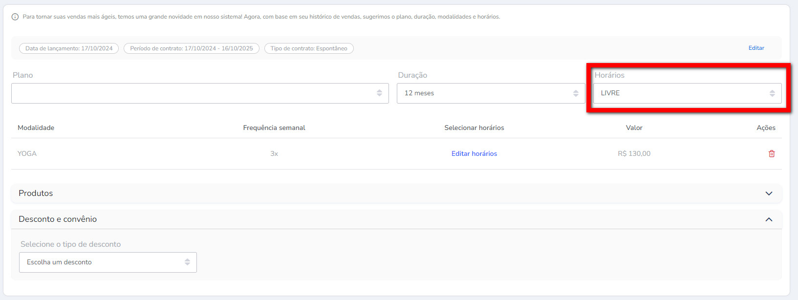This screenshot has height=300, width=798.
Task: Click the info icon beside the sales notice
Action: pos(15,17)
